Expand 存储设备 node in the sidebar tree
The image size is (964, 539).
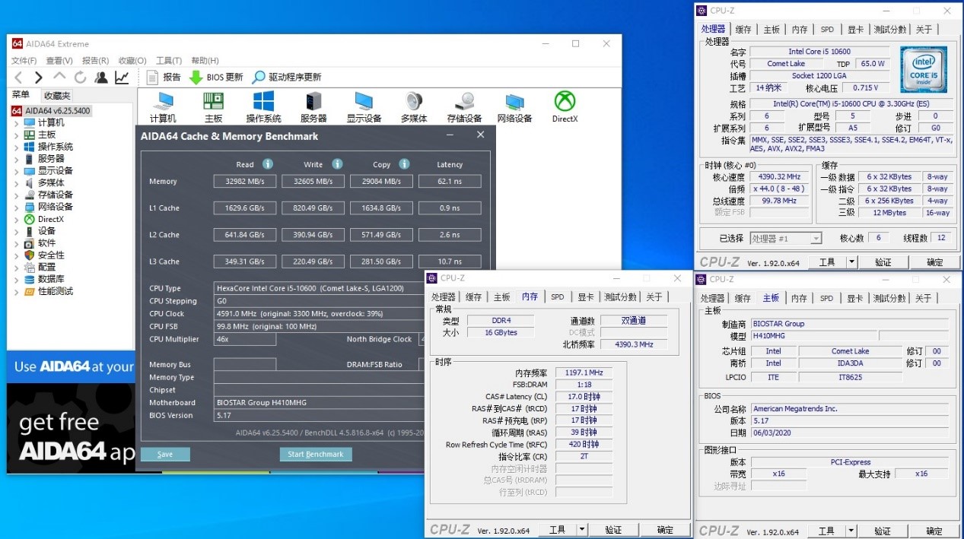pyautogui.click(x=17, y=195)
